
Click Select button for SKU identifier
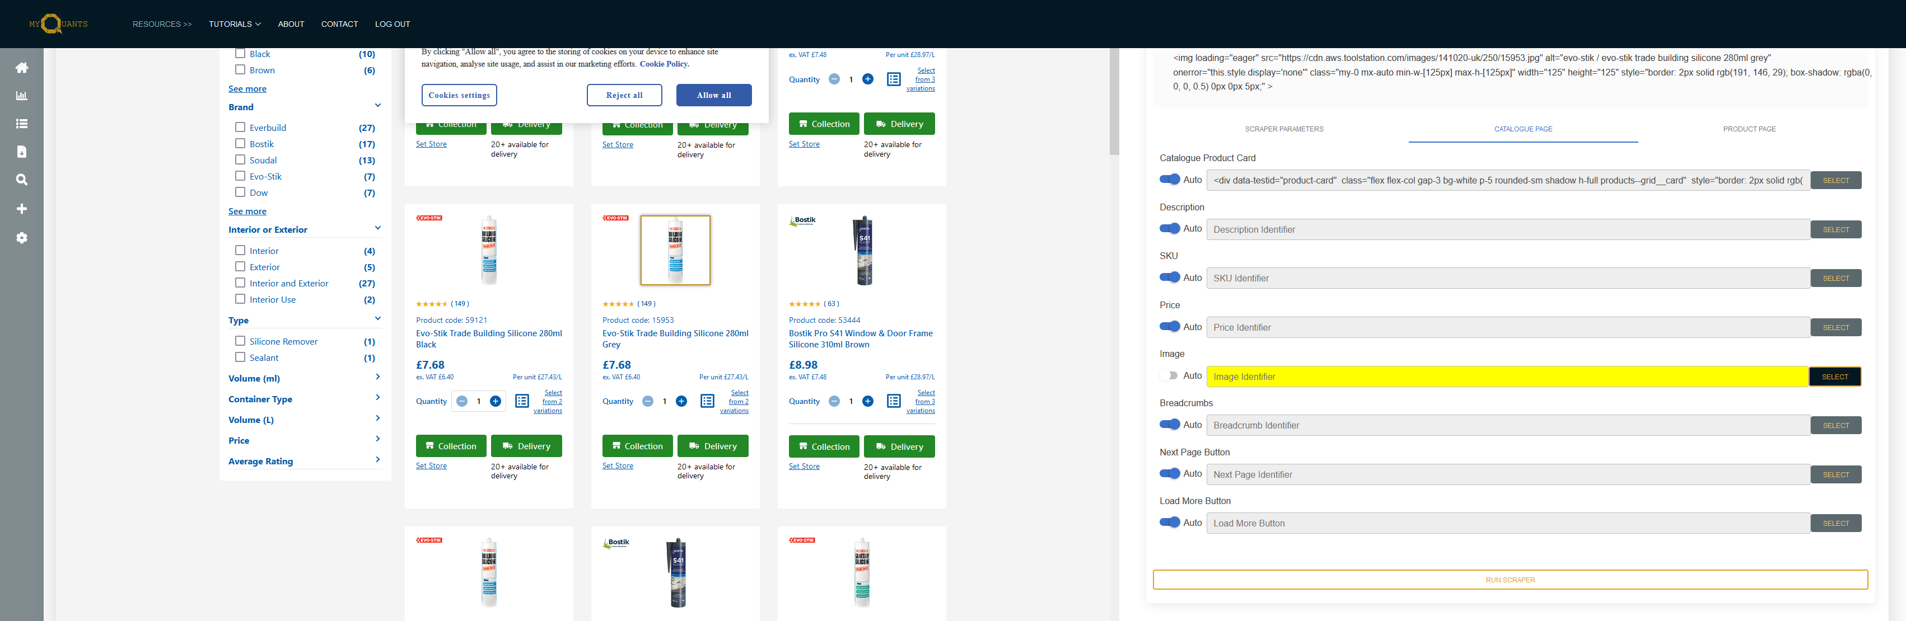click(1835, 279)
